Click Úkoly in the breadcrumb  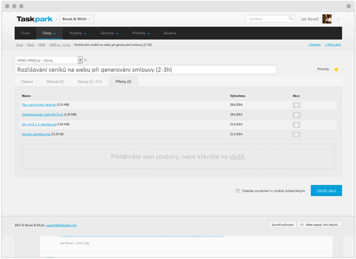(x=30, y=44)
